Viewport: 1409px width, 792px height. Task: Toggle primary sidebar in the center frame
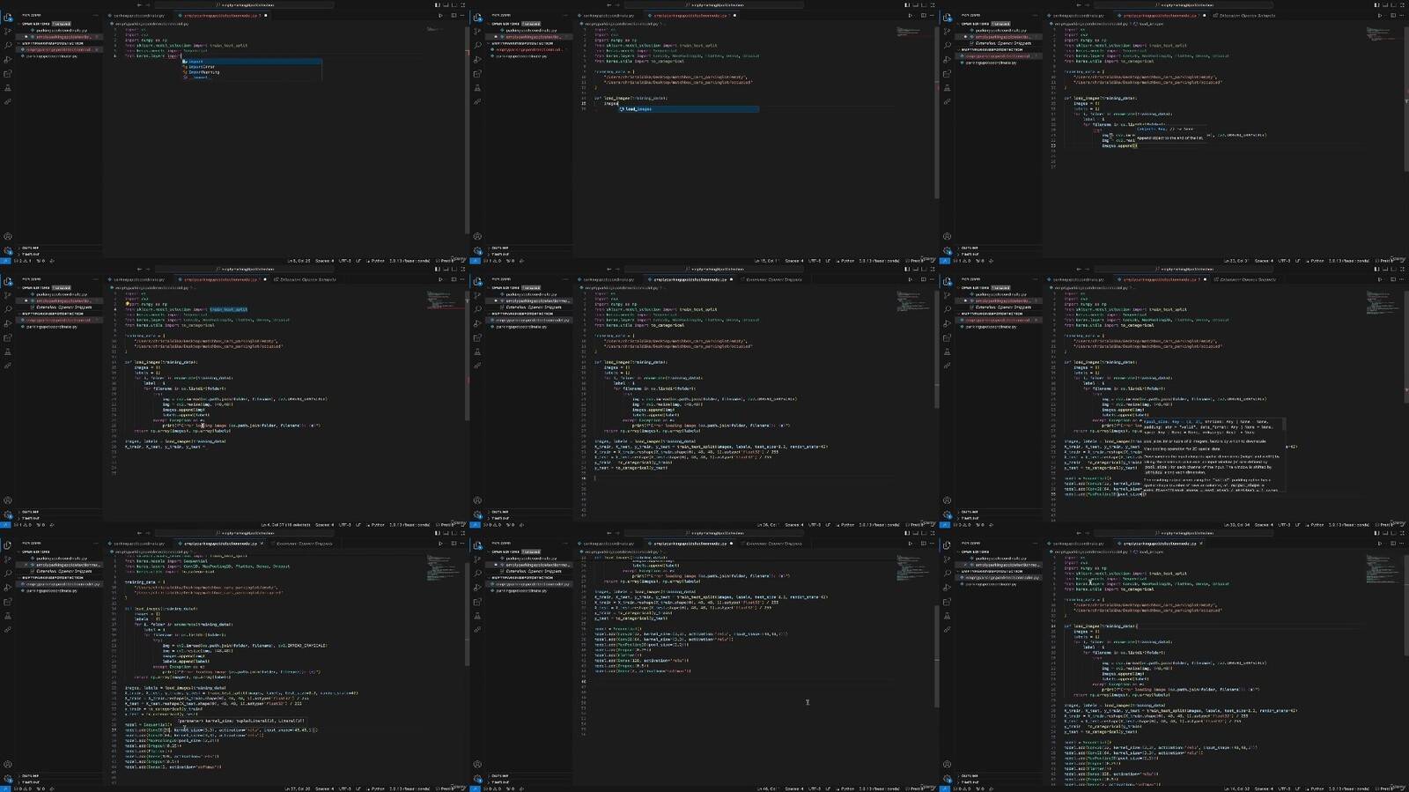point(907,270)
